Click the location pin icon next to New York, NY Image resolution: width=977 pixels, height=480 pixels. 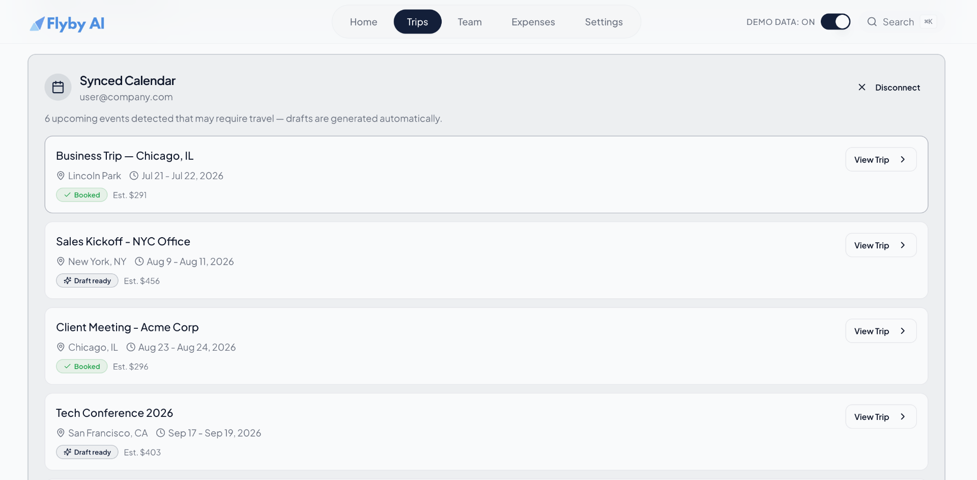pyautogui.click(x=61, y=262)
